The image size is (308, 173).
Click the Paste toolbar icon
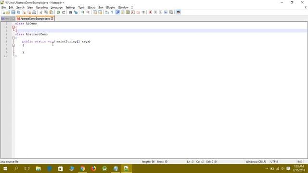click(51, 12)
